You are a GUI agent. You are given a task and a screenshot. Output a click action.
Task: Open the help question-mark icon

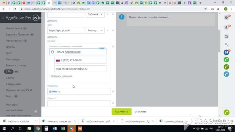coord(227,18)
